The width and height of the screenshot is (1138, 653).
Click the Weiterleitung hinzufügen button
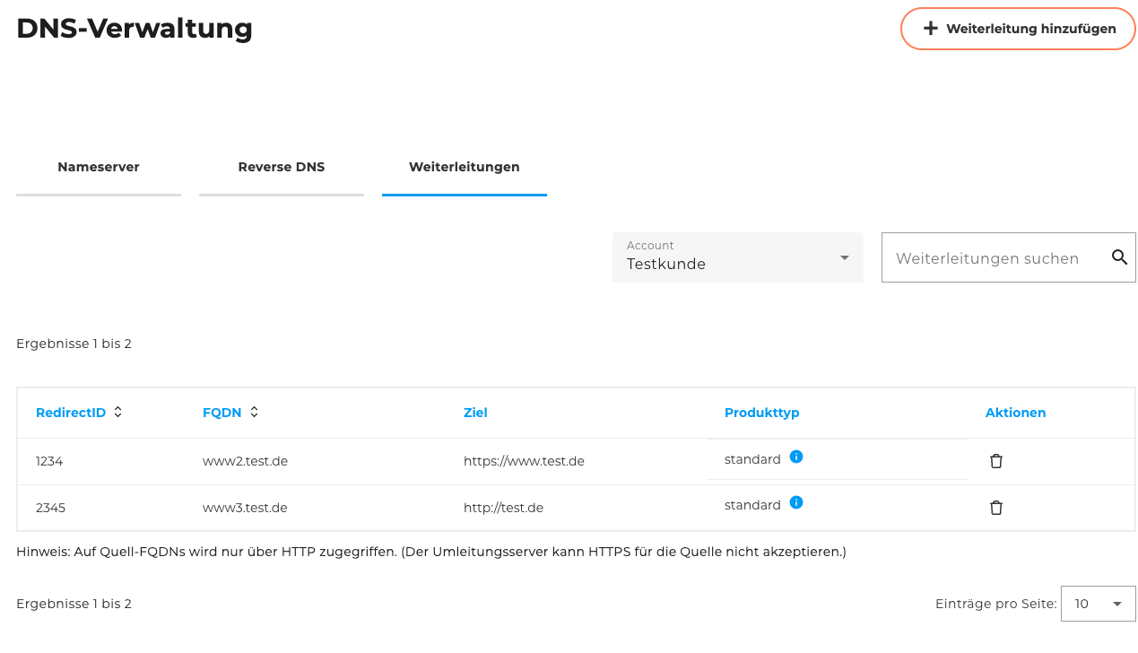1017,28
